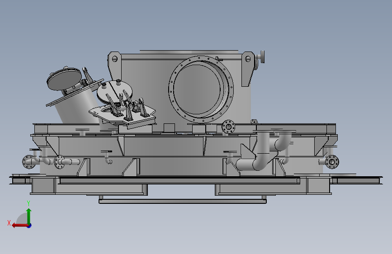The image size is (392, 254).
Task: Click the green Y axis arrow of triad
Action: tap(29, 216)
